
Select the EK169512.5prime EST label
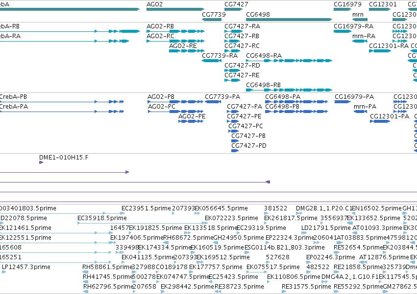(x=223, y=257)
